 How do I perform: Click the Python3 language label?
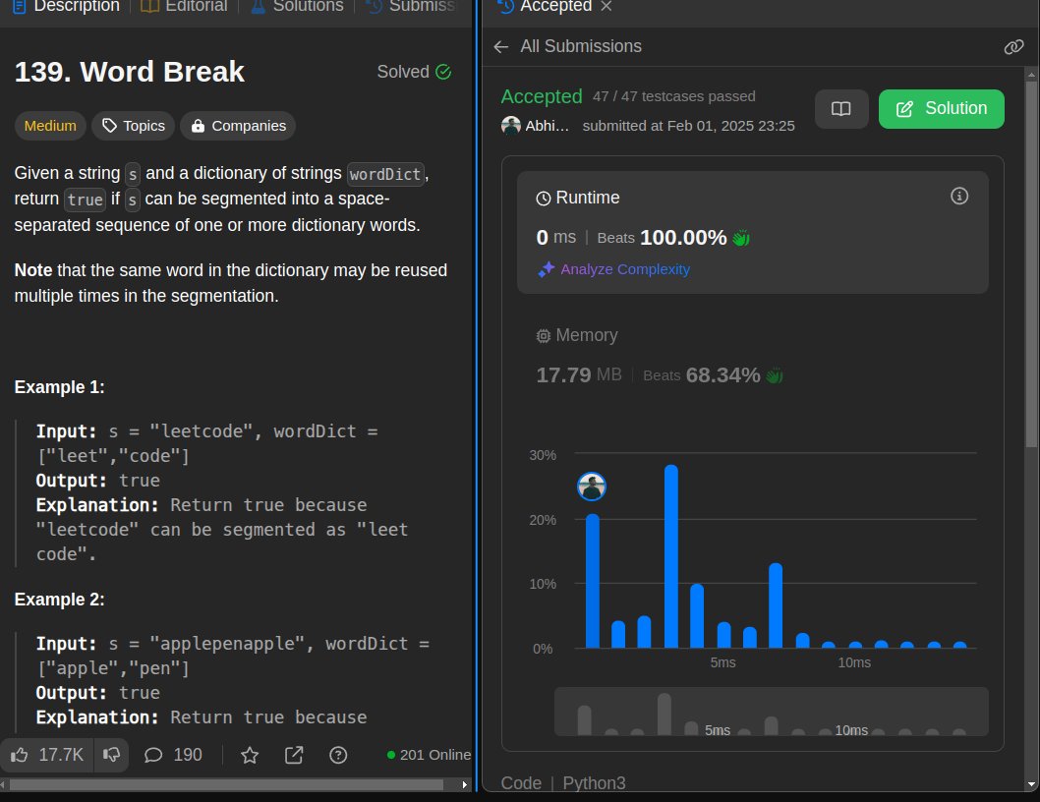tap(594, 783)
